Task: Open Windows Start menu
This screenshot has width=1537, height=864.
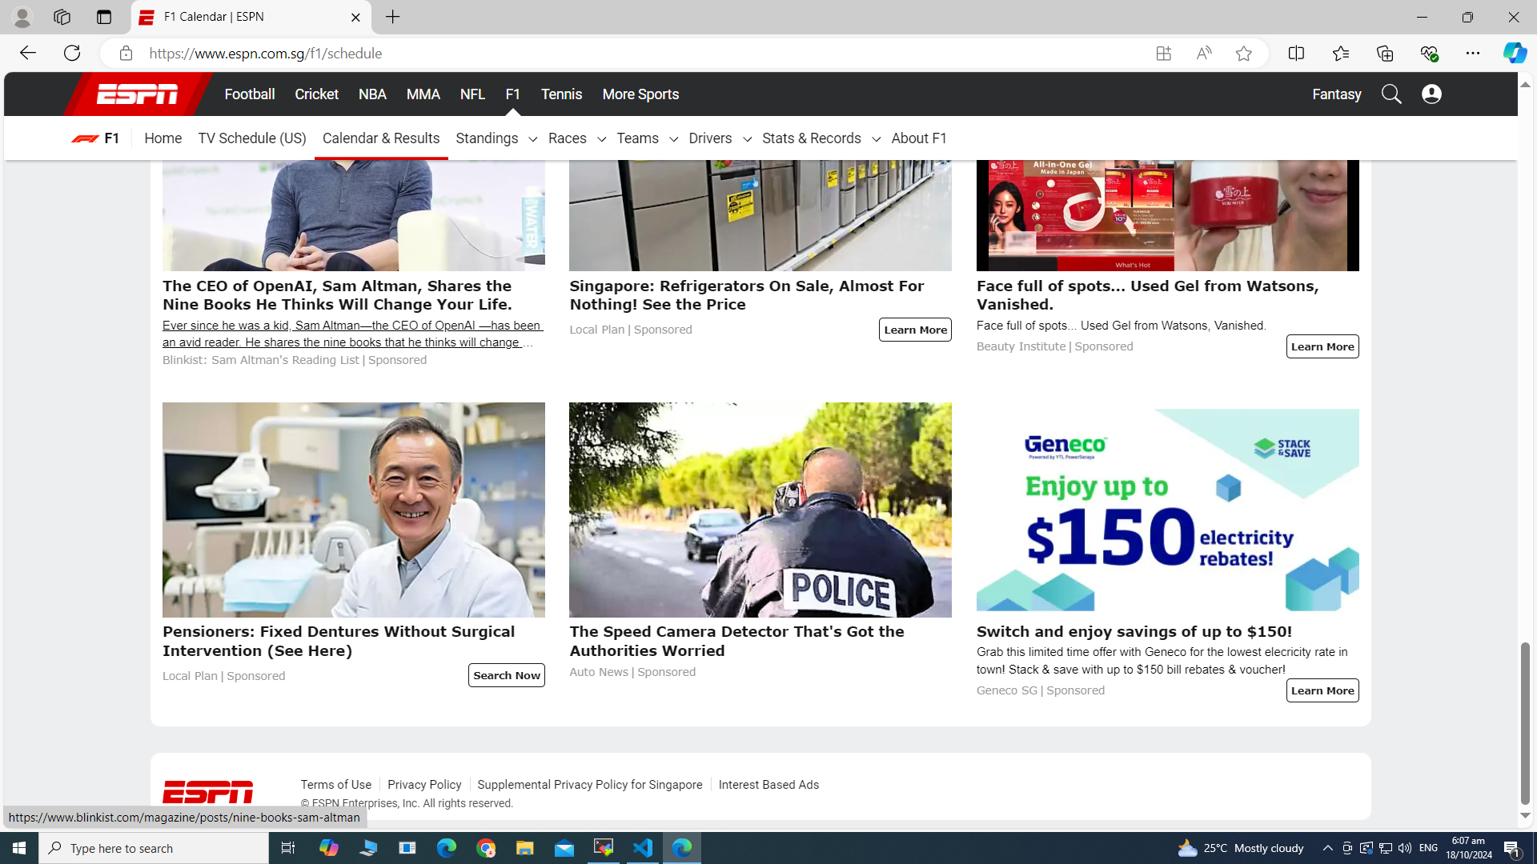Action: pos(19,848)
